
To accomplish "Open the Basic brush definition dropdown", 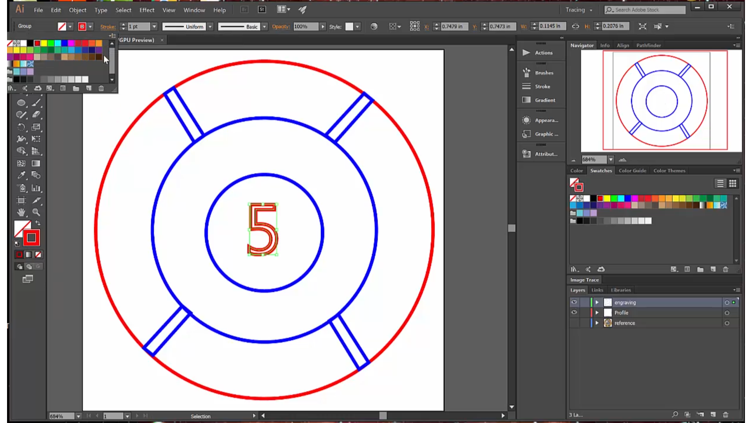I will [x=264, y=26].
